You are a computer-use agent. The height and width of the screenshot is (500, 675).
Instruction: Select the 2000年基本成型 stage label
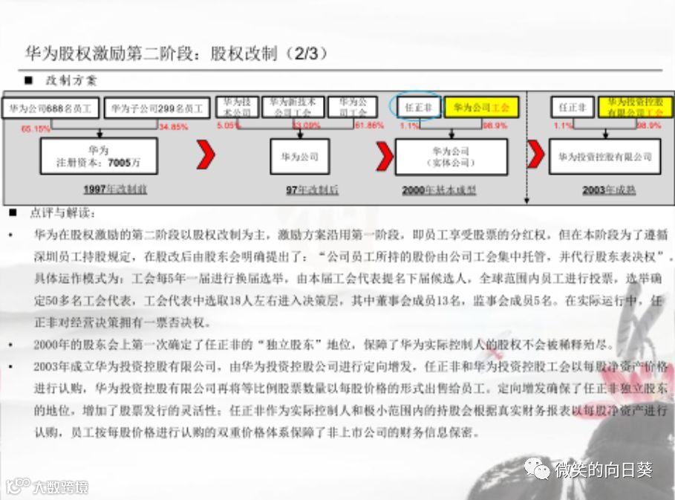click(439, 190)
